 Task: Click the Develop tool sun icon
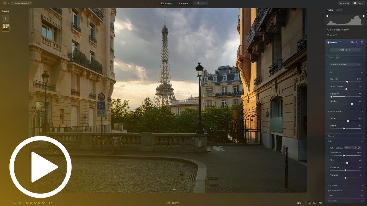click(x=329, y=42)
